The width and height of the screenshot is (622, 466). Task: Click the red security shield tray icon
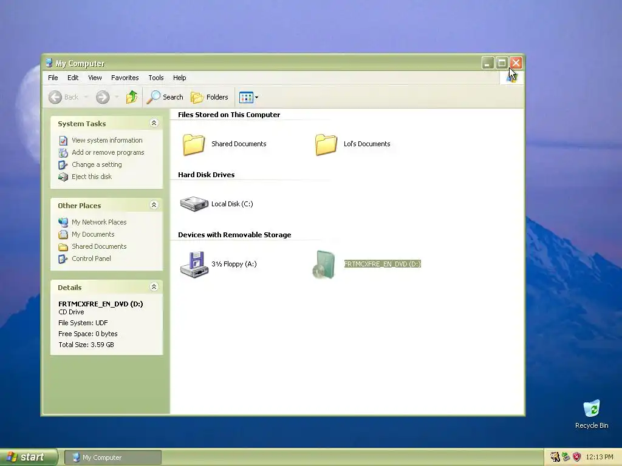pos(577,458)
